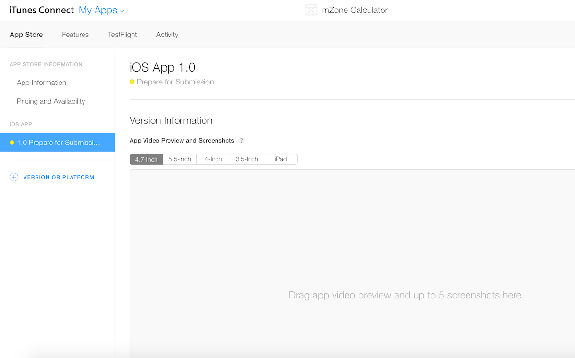Select the 3.5-Inch display option
Viewport: 575px width, 358px height.
click(247, 159)
